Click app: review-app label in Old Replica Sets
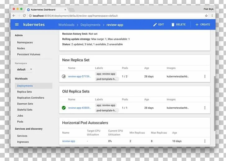This screenshot has width=226, height=161. tap(106, 105)
